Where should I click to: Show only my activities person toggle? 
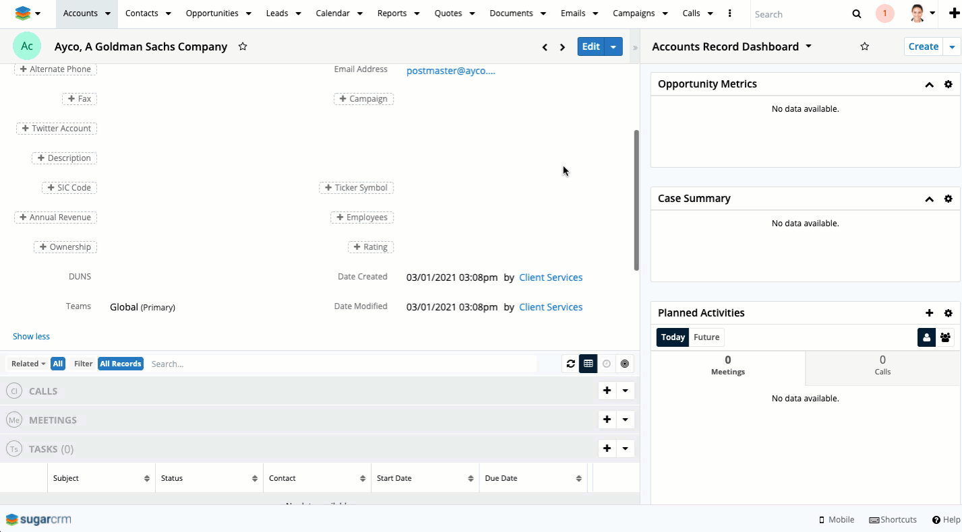click(x=926, y=337)
